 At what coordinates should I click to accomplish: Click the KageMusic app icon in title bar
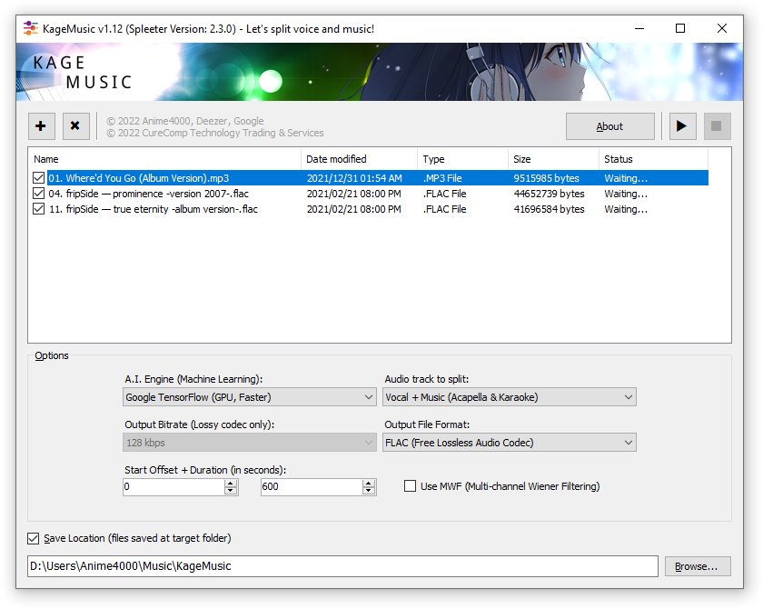(x=31, y=29)
